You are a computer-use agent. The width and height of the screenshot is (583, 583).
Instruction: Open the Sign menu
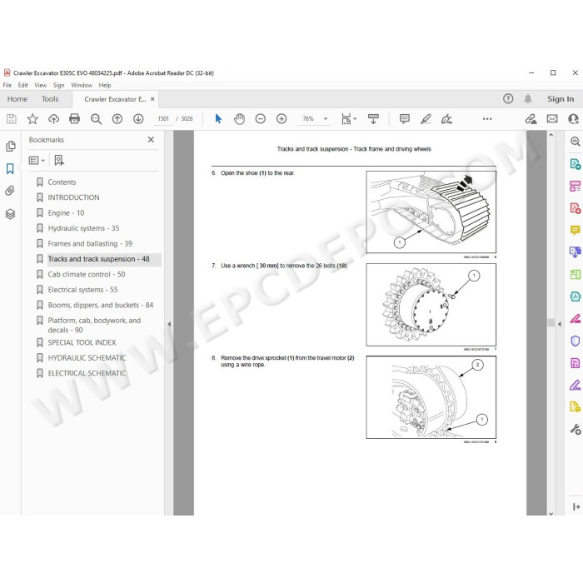click(x=59, y=85)
